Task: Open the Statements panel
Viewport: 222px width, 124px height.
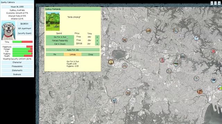Action: [x=17, y=70]
